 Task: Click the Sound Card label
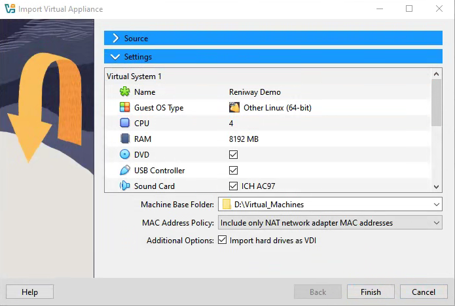(x=155, y=186)
